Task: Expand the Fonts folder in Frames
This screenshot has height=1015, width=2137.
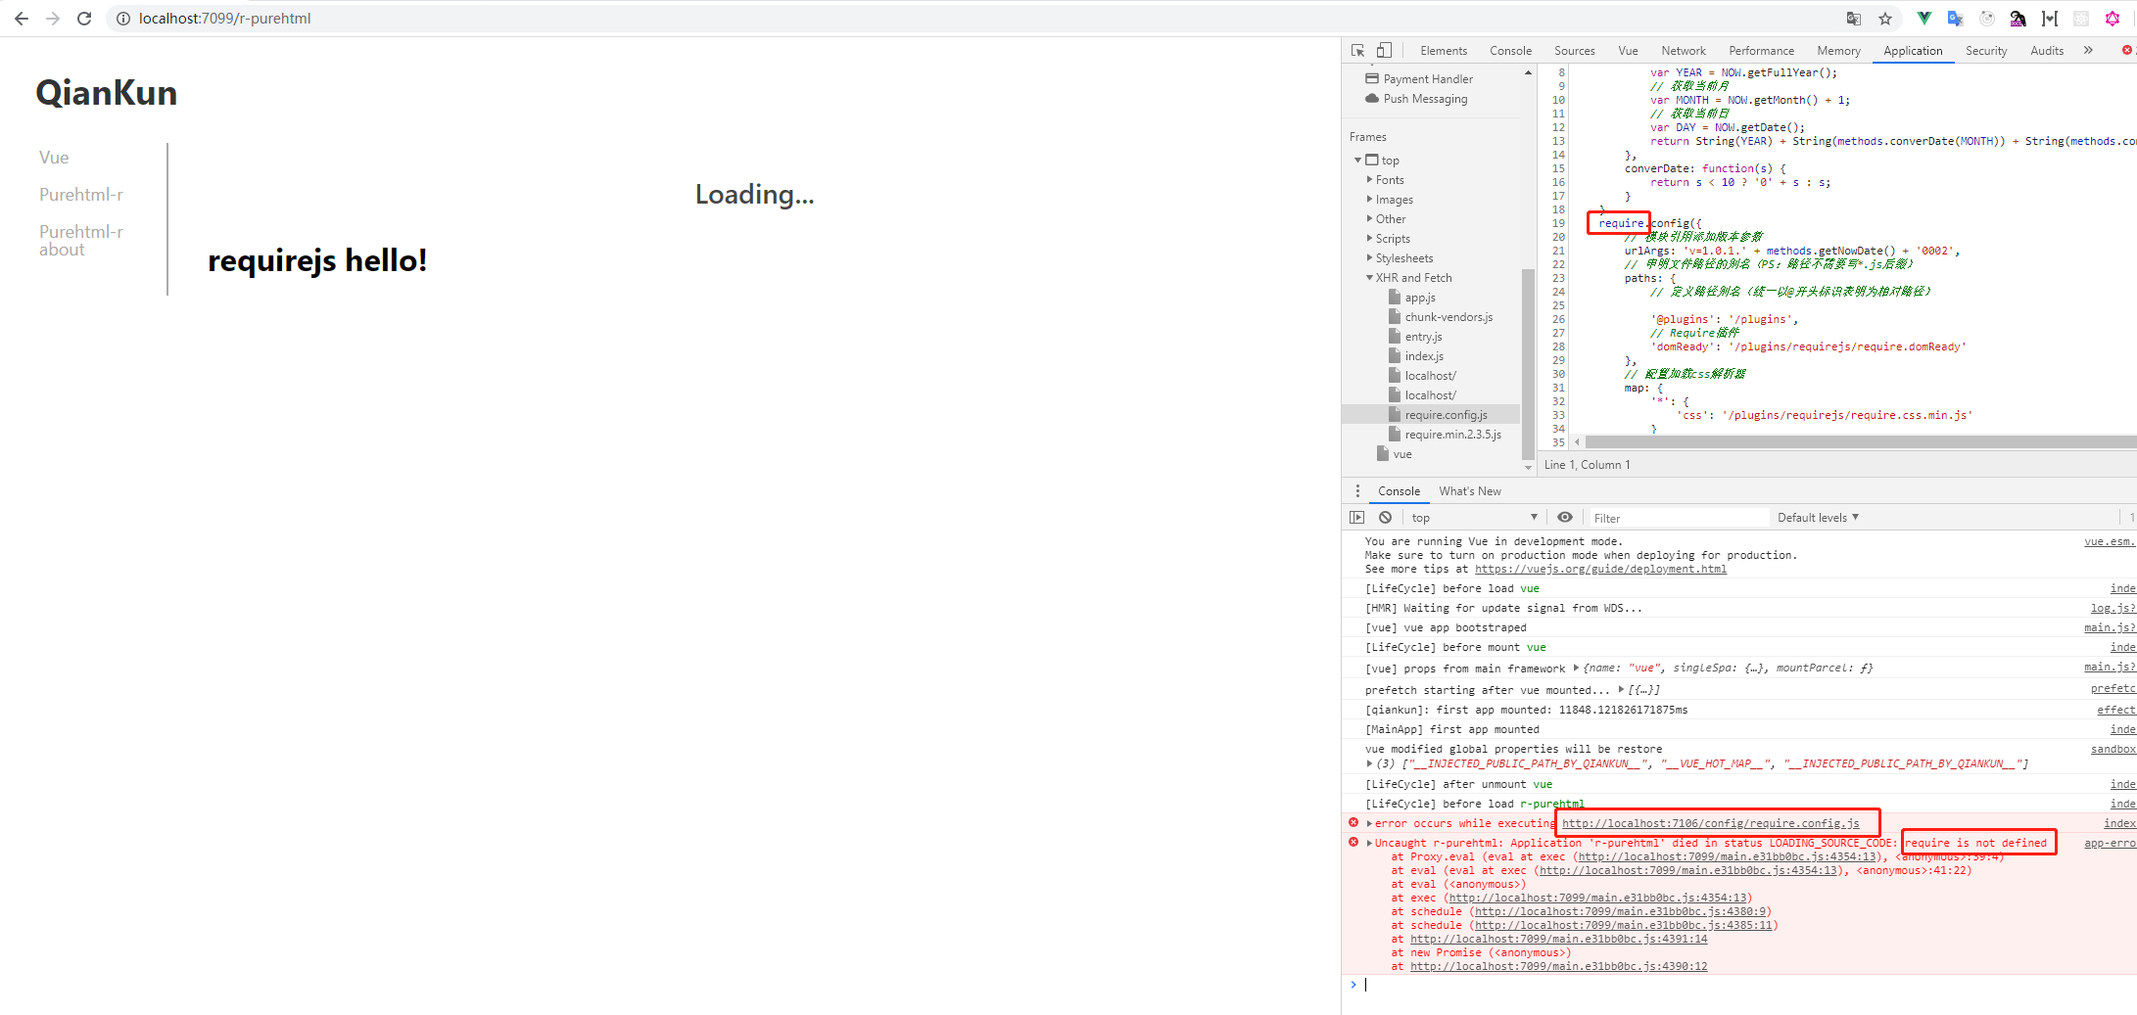Action: pos(1369,180)
